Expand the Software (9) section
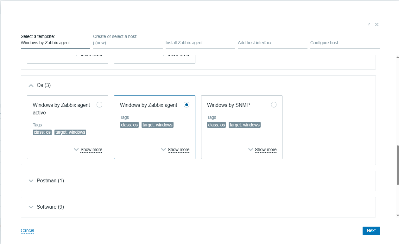 pos(31,207)
